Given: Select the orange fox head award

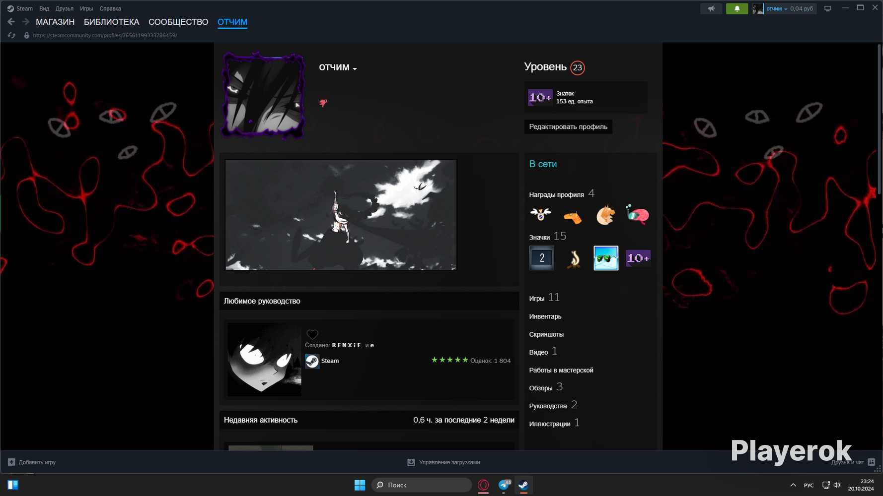Looking at the screenshot, I should coord(605,215).
